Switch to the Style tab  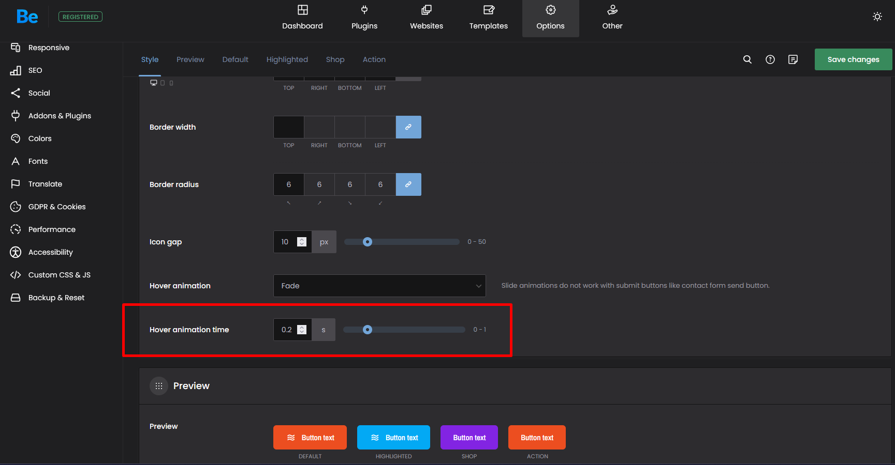(150, 59)
